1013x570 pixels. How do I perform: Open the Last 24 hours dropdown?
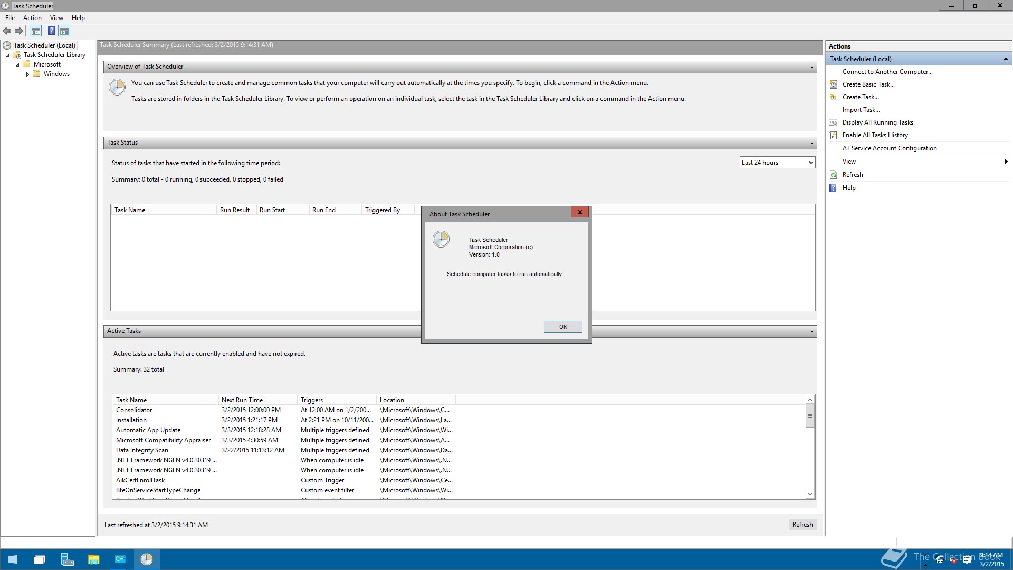(777, 163)
